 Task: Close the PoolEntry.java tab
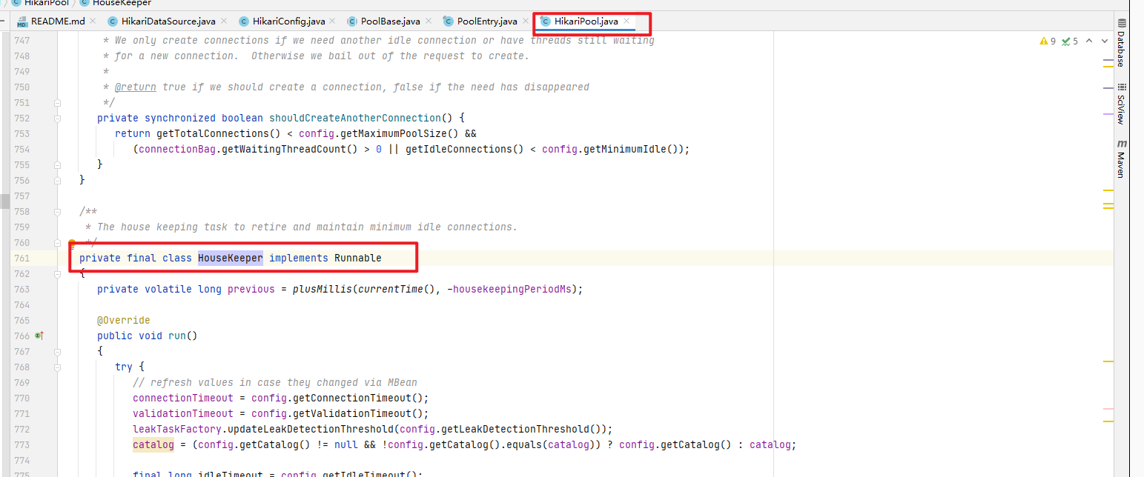(x=525, y=21)
